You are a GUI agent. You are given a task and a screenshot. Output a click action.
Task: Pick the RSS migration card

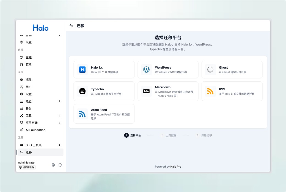(x=232, y=91)
